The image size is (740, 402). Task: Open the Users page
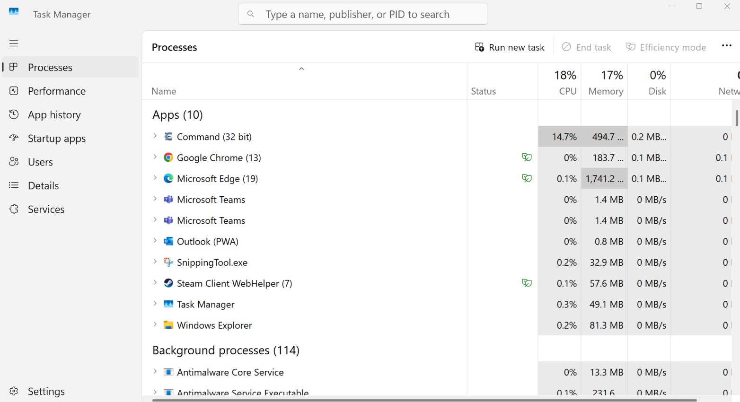pyautogui.click(x=70, y=162)
